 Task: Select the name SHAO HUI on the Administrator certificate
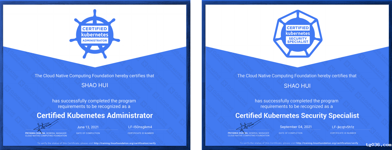tap(95, 86)
